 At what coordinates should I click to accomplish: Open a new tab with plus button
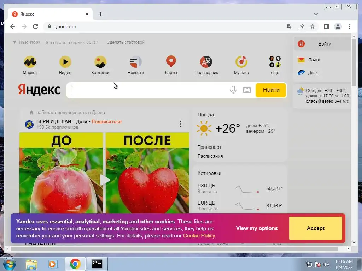[100, 14]
